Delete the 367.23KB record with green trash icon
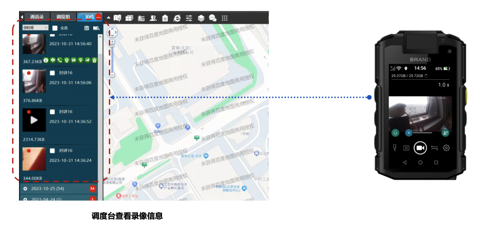The width and height of the screenshot is (500, 226). coord(95,60)
